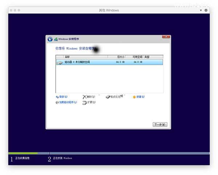The height and width of the screenshot is (175, 218).
Task: Open the gear settings in VM title bar
Action: 206,10
